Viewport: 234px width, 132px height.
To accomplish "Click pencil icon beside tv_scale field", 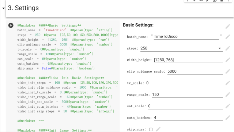I will (228, 83).
